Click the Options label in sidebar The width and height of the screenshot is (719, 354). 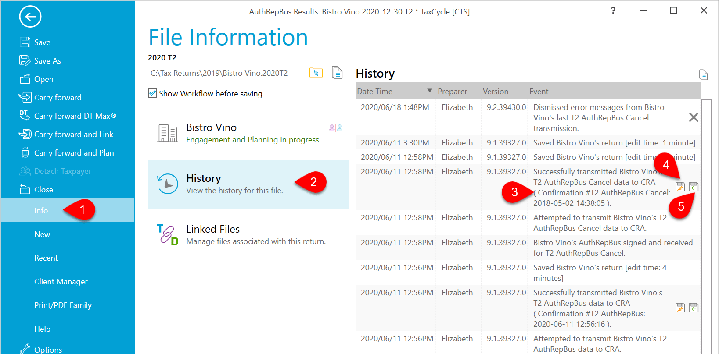coord(48,350)
